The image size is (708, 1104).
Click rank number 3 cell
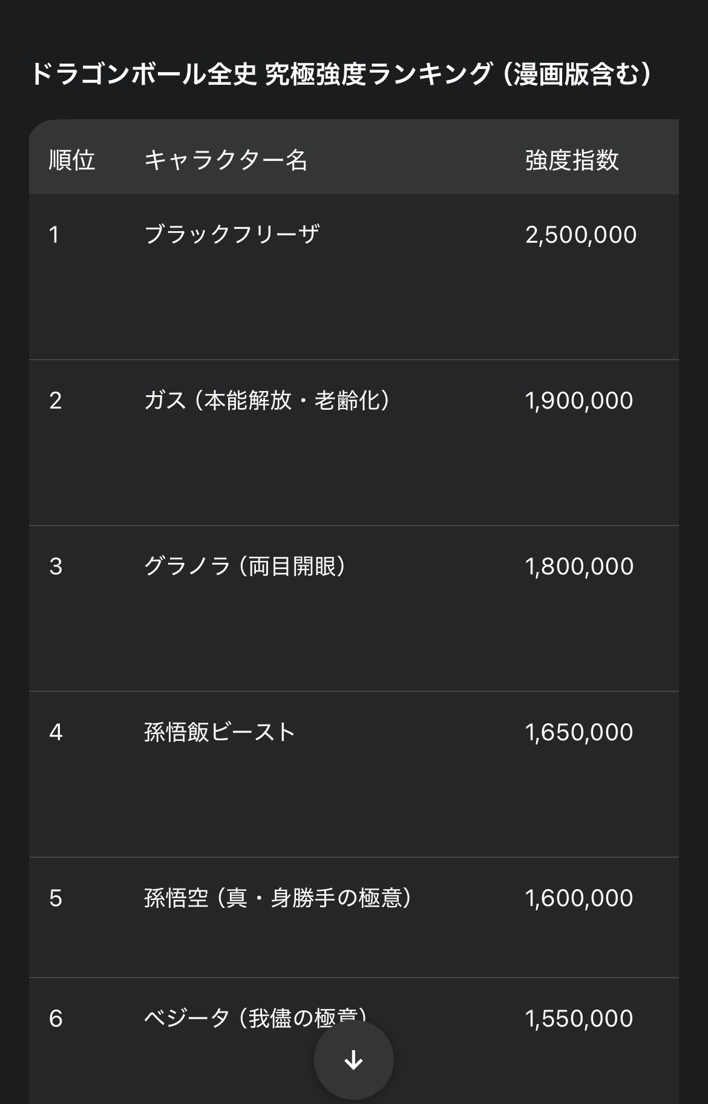point(56,567)
